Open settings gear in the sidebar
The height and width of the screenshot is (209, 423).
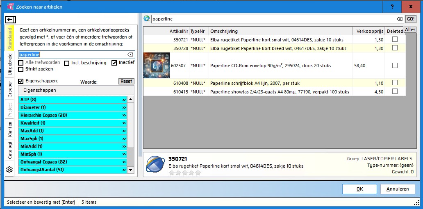[9, 170]
